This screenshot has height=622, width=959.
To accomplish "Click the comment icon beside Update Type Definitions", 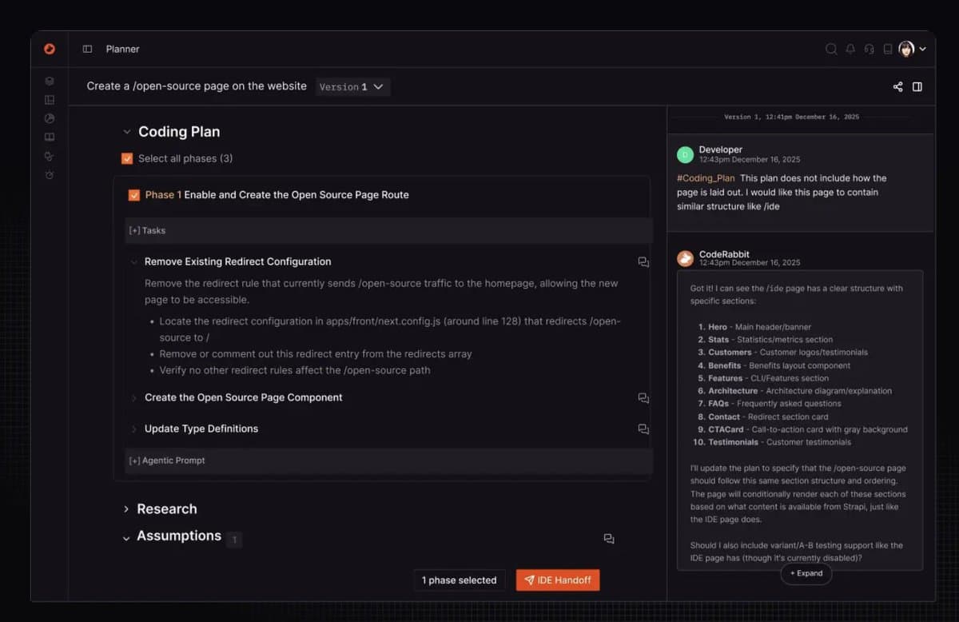I will click(643, 429).
